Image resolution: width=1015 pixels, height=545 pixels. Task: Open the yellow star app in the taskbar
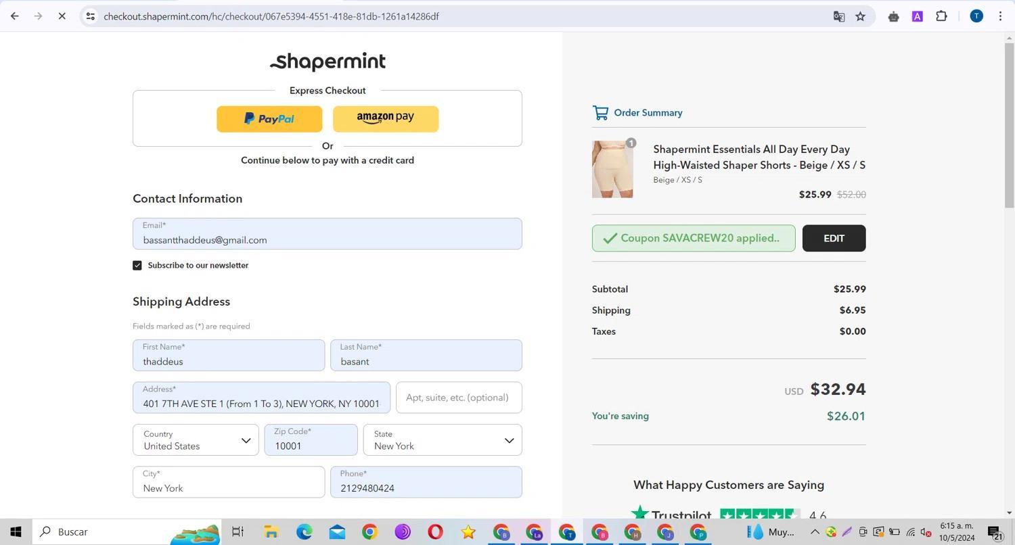[468, 532]
